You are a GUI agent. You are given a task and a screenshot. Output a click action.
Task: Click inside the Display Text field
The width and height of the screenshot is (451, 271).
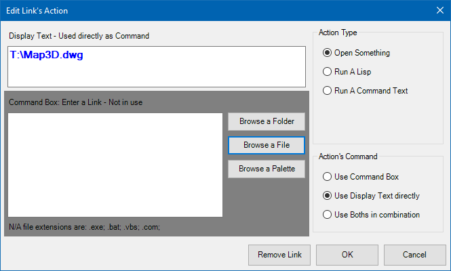coord(156,72)
